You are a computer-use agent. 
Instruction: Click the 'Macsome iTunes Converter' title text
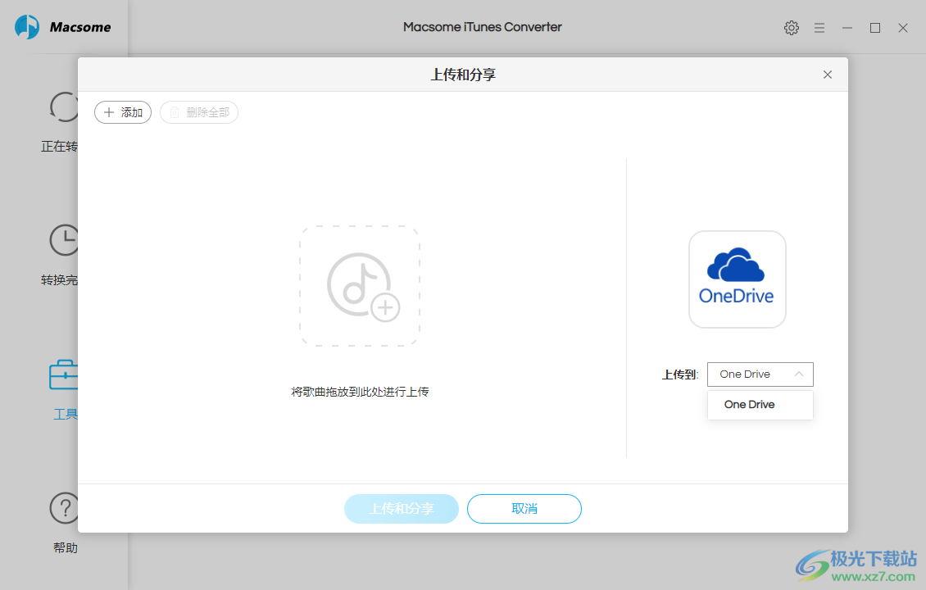coord(482,27)
